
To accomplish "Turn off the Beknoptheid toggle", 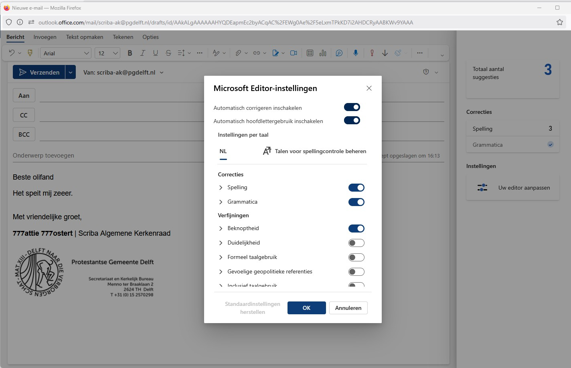I will (356, 228).
